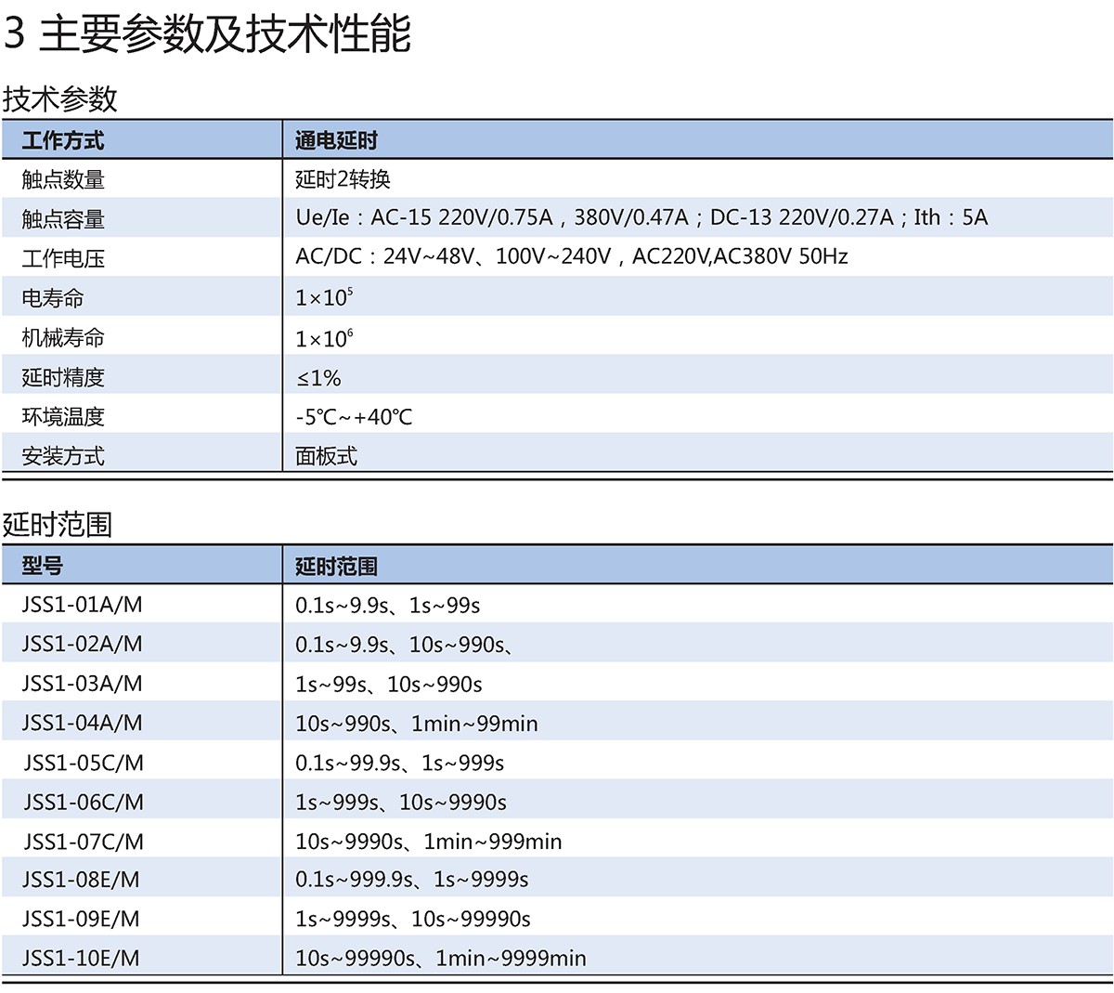The width and height of the screenshot is (1114, 993).
Task: Select the 触点数量 row label
Action: 63,179
